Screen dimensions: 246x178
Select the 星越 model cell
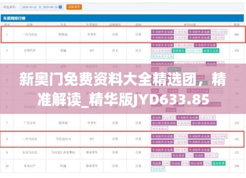tap(63, 50)
